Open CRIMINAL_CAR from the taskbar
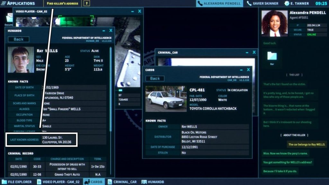 124,181
